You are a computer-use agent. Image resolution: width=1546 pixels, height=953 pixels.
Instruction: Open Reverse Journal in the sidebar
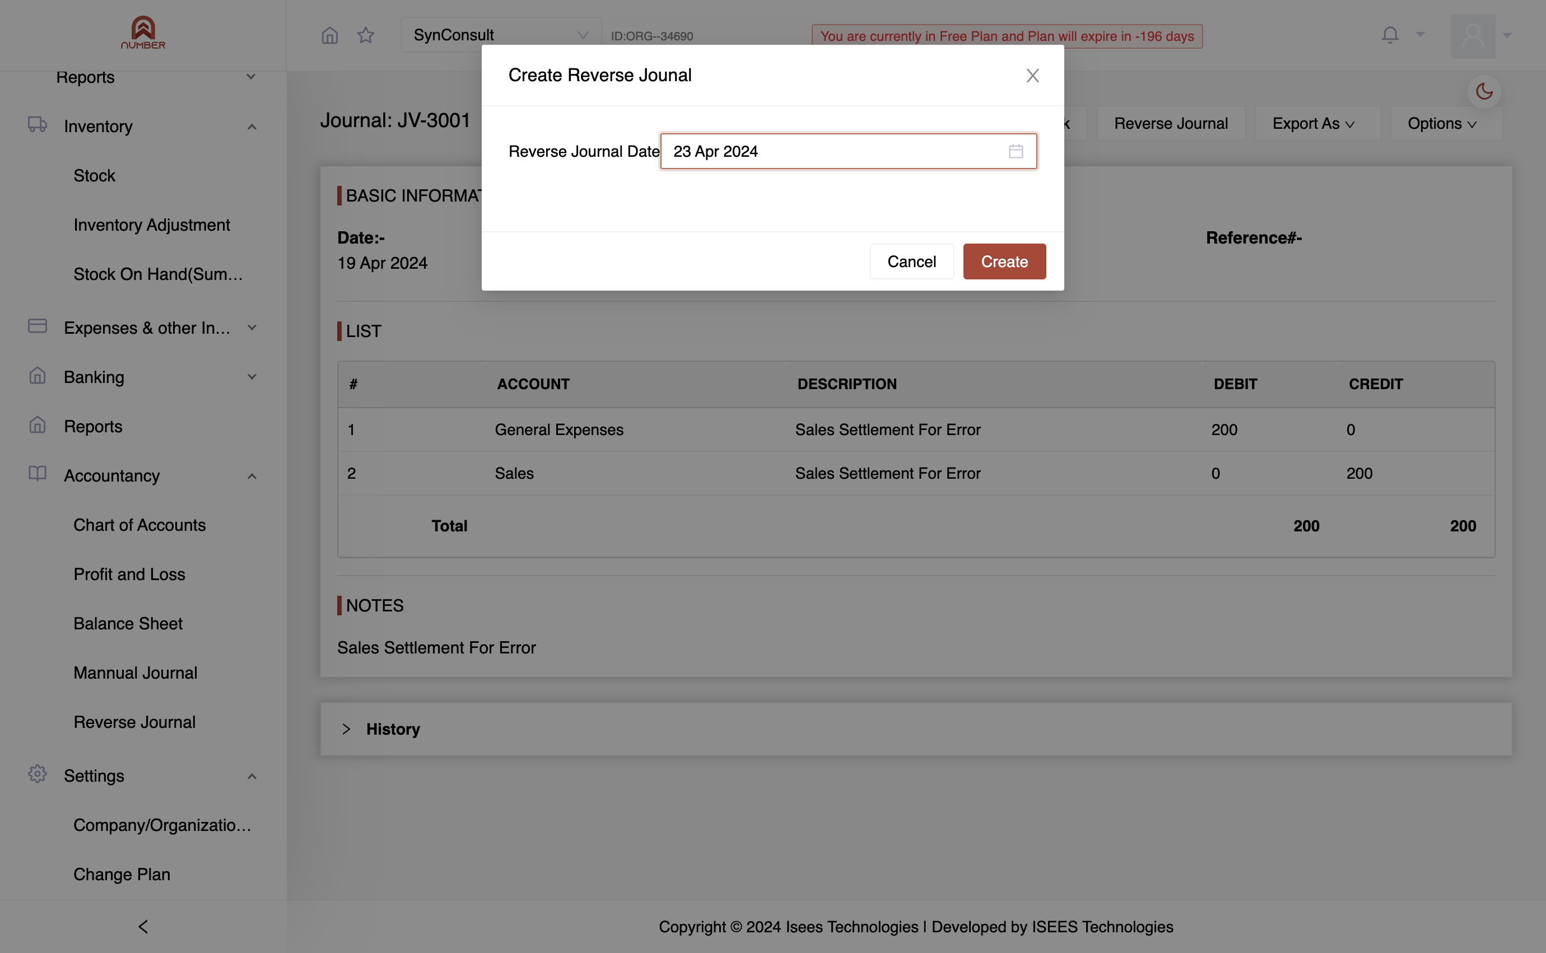point(134,722)
